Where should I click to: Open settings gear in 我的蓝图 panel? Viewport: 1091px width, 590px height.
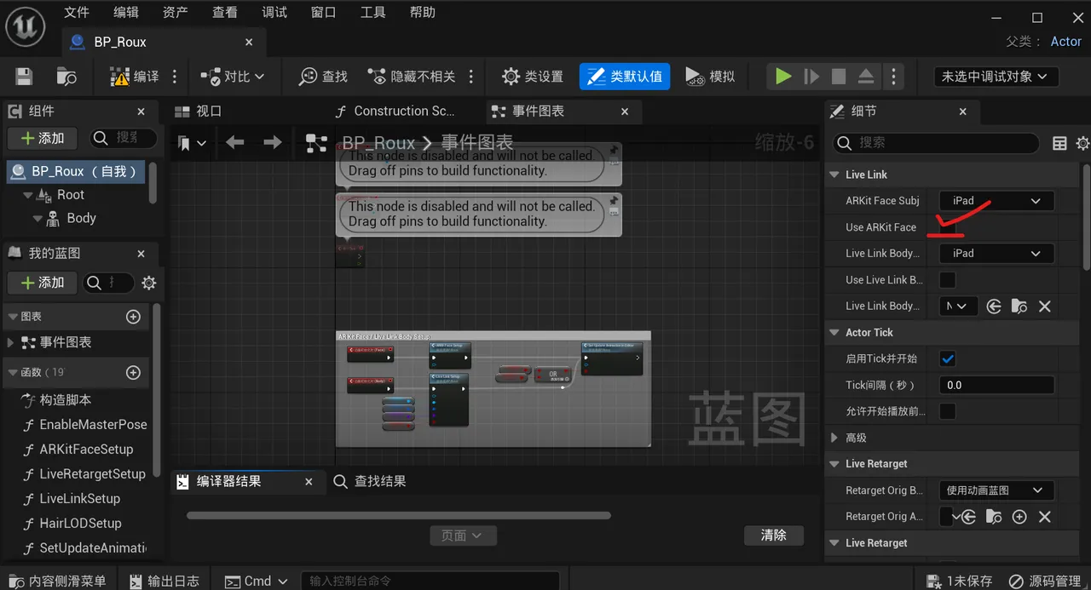point(149,283)
